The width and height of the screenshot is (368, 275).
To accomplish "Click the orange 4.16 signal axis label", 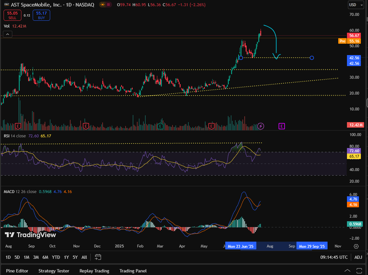I will tap(353, 205).
